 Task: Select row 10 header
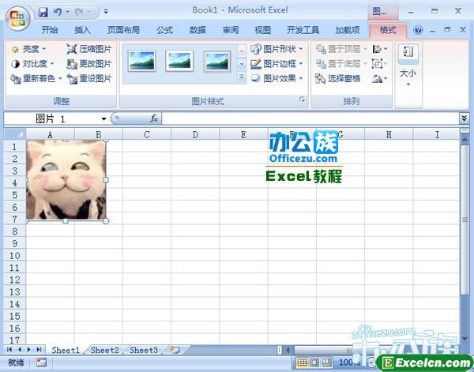coord(14,256)
